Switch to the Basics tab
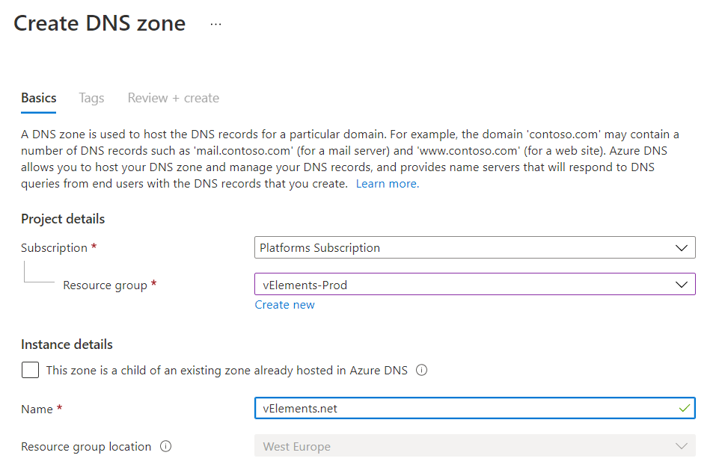The height and width of the screenshot is (476, 722). (39, 98)
